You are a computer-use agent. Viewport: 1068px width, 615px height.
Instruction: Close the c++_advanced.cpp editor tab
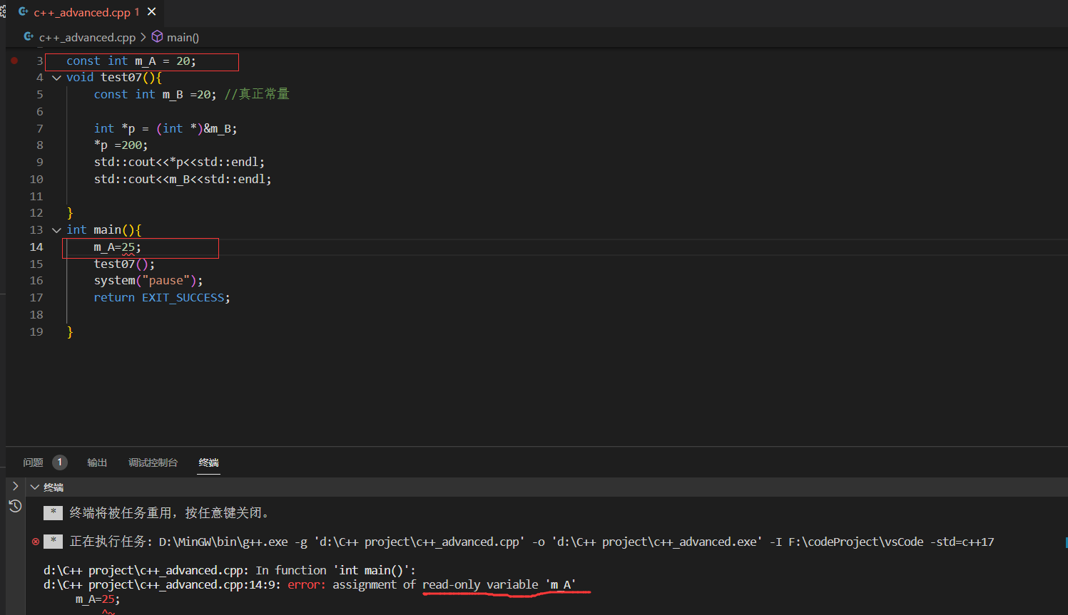click(151, 12)
